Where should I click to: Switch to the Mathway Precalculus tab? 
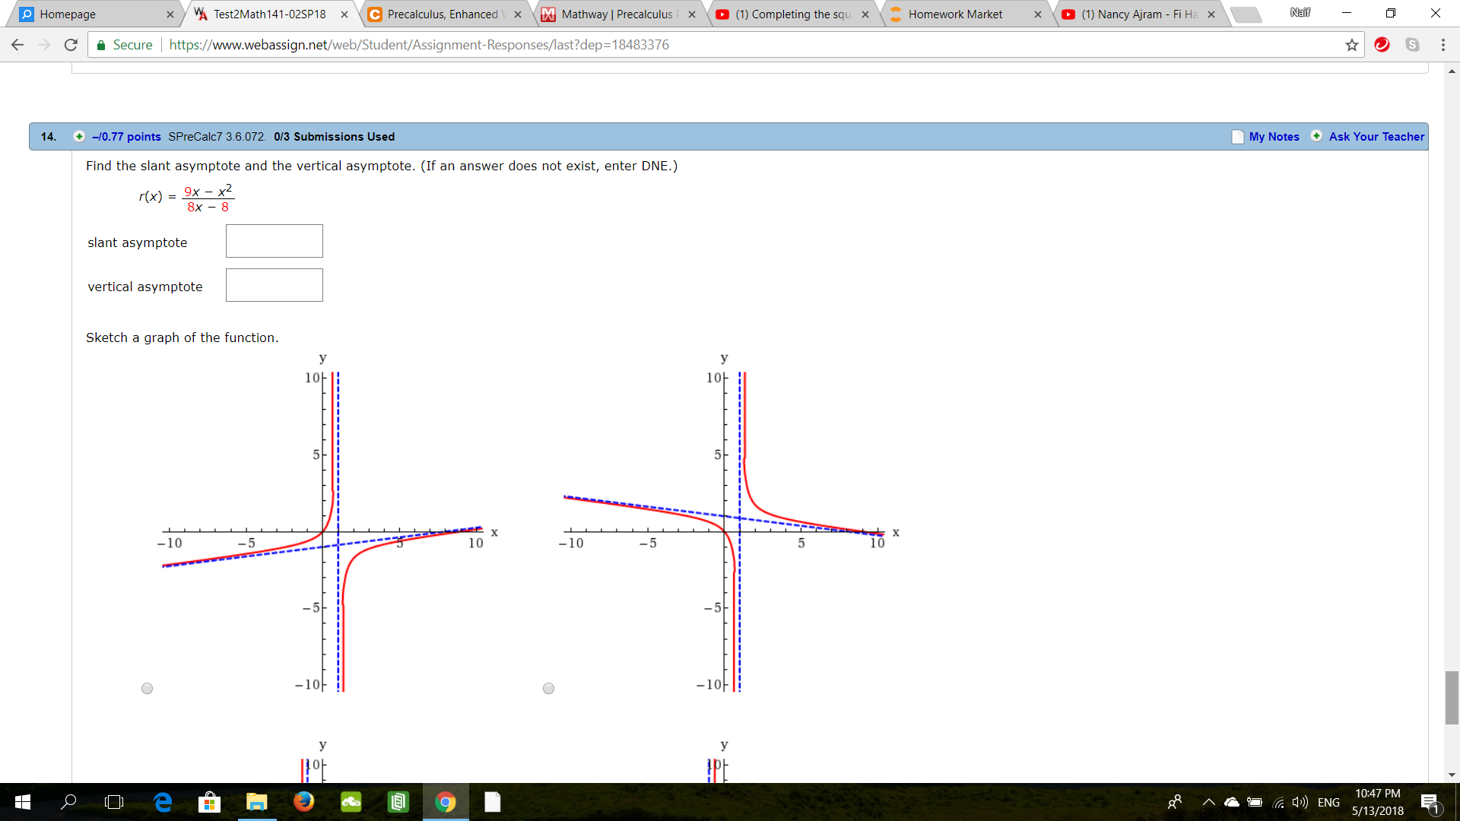pyautogui.click(x=619, y=14)
